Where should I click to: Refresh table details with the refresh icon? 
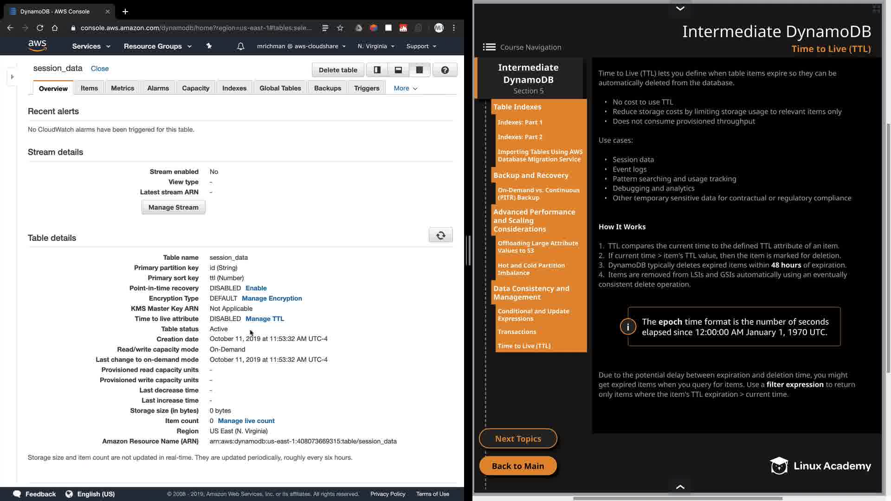440,235
